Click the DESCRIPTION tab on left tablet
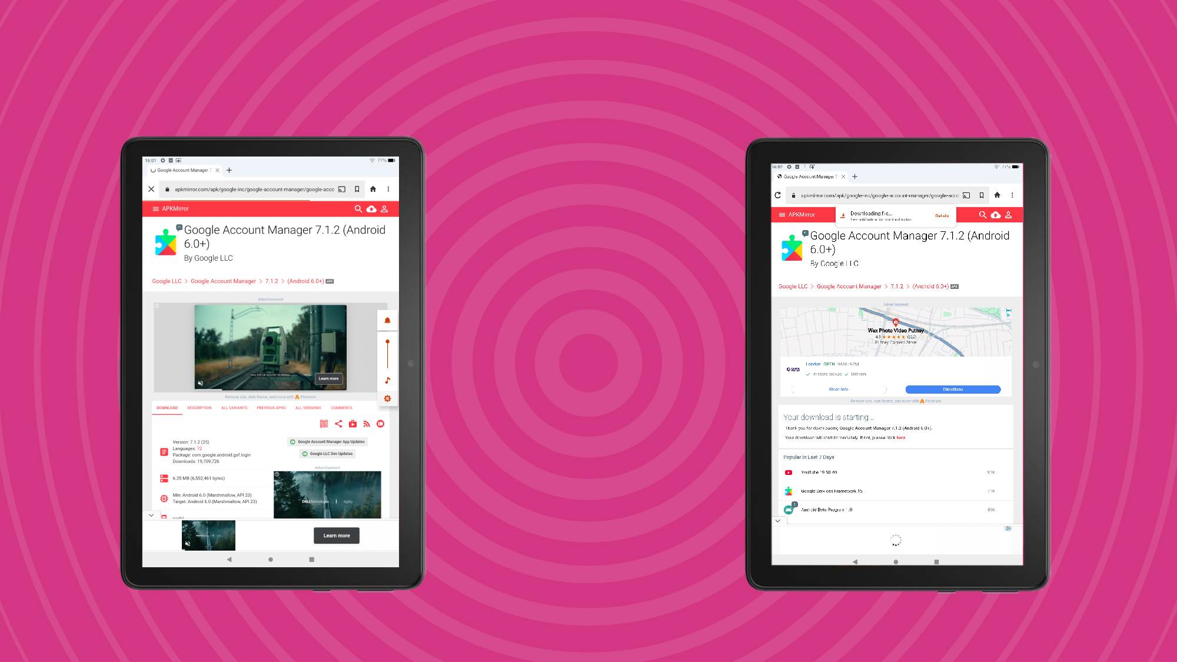The width and height of the screenshot is (1177, 662). 199,407
